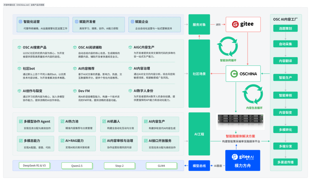
Task: Click the 企业自动化运营与一站式营销支持 description
Action: [x=153, y=28]
